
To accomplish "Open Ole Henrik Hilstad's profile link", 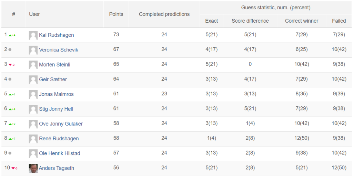I will 60,153.
